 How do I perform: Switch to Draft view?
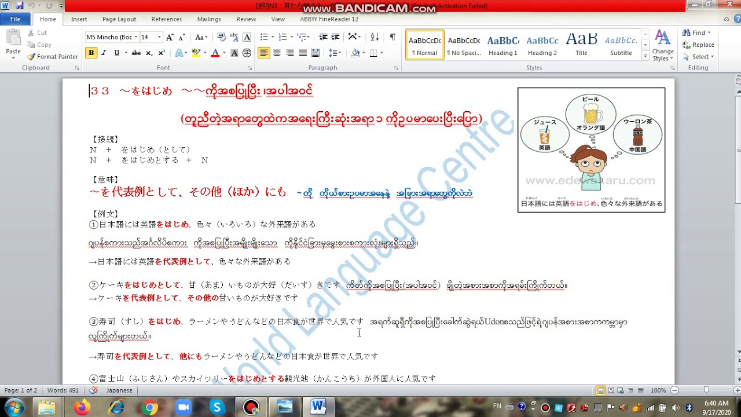(x=640, y=390)
